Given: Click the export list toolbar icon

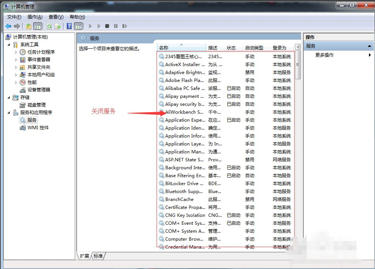Looking at the screenshot, I should pos(58,26).
